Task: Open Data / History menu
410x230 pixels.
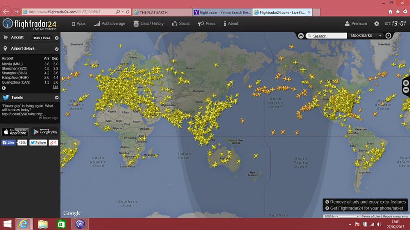Action: (149, 23)
